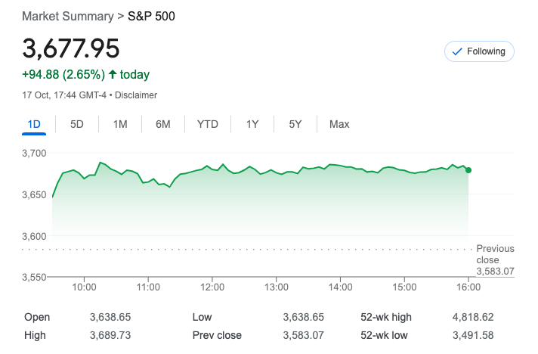Switch chart to 1Y view
Viewport: 538px width, 354px height.
click(252, 124)
